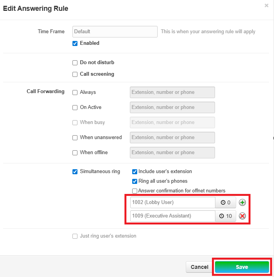Disable Simultaneous ring
Screen dimensions: 274x277
click(75, 172)
